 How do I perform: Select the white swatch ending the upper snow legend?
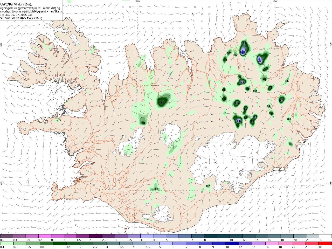coord(325,236)
